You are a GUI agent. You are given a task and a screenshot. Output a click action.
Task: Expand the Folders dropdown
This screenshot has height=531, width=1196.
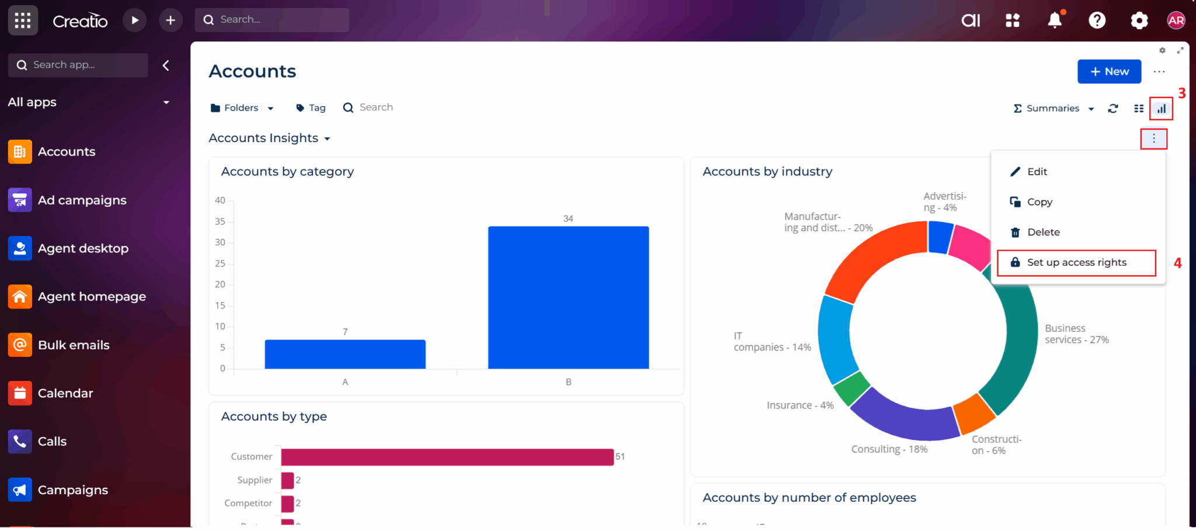(x=270, y=107)
